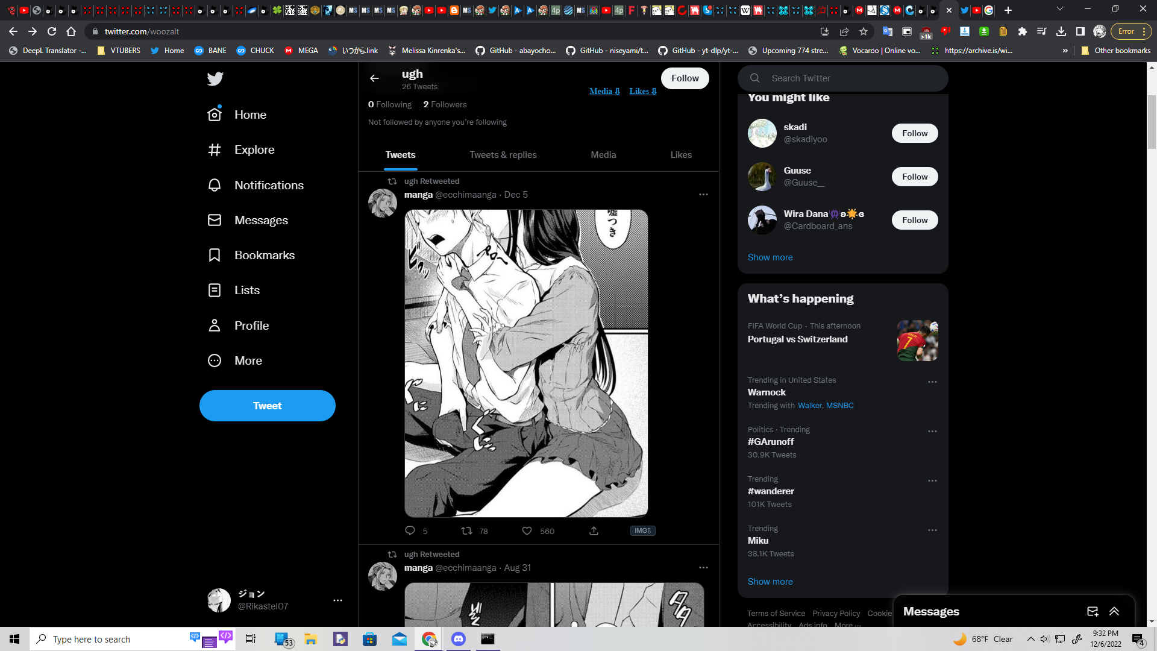Share the Dec 5 manga tweet
1157x651 pixels.
pos(594,531)
